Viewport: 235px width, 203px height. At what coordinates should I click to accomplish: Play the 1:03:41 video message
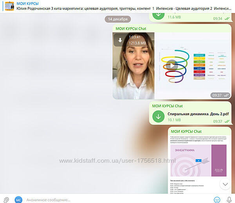click(x=172, y=65)
